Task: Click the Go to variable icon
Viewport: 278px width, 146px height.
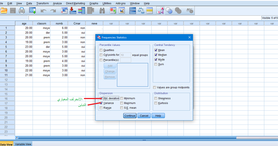Action: (73, 11)
